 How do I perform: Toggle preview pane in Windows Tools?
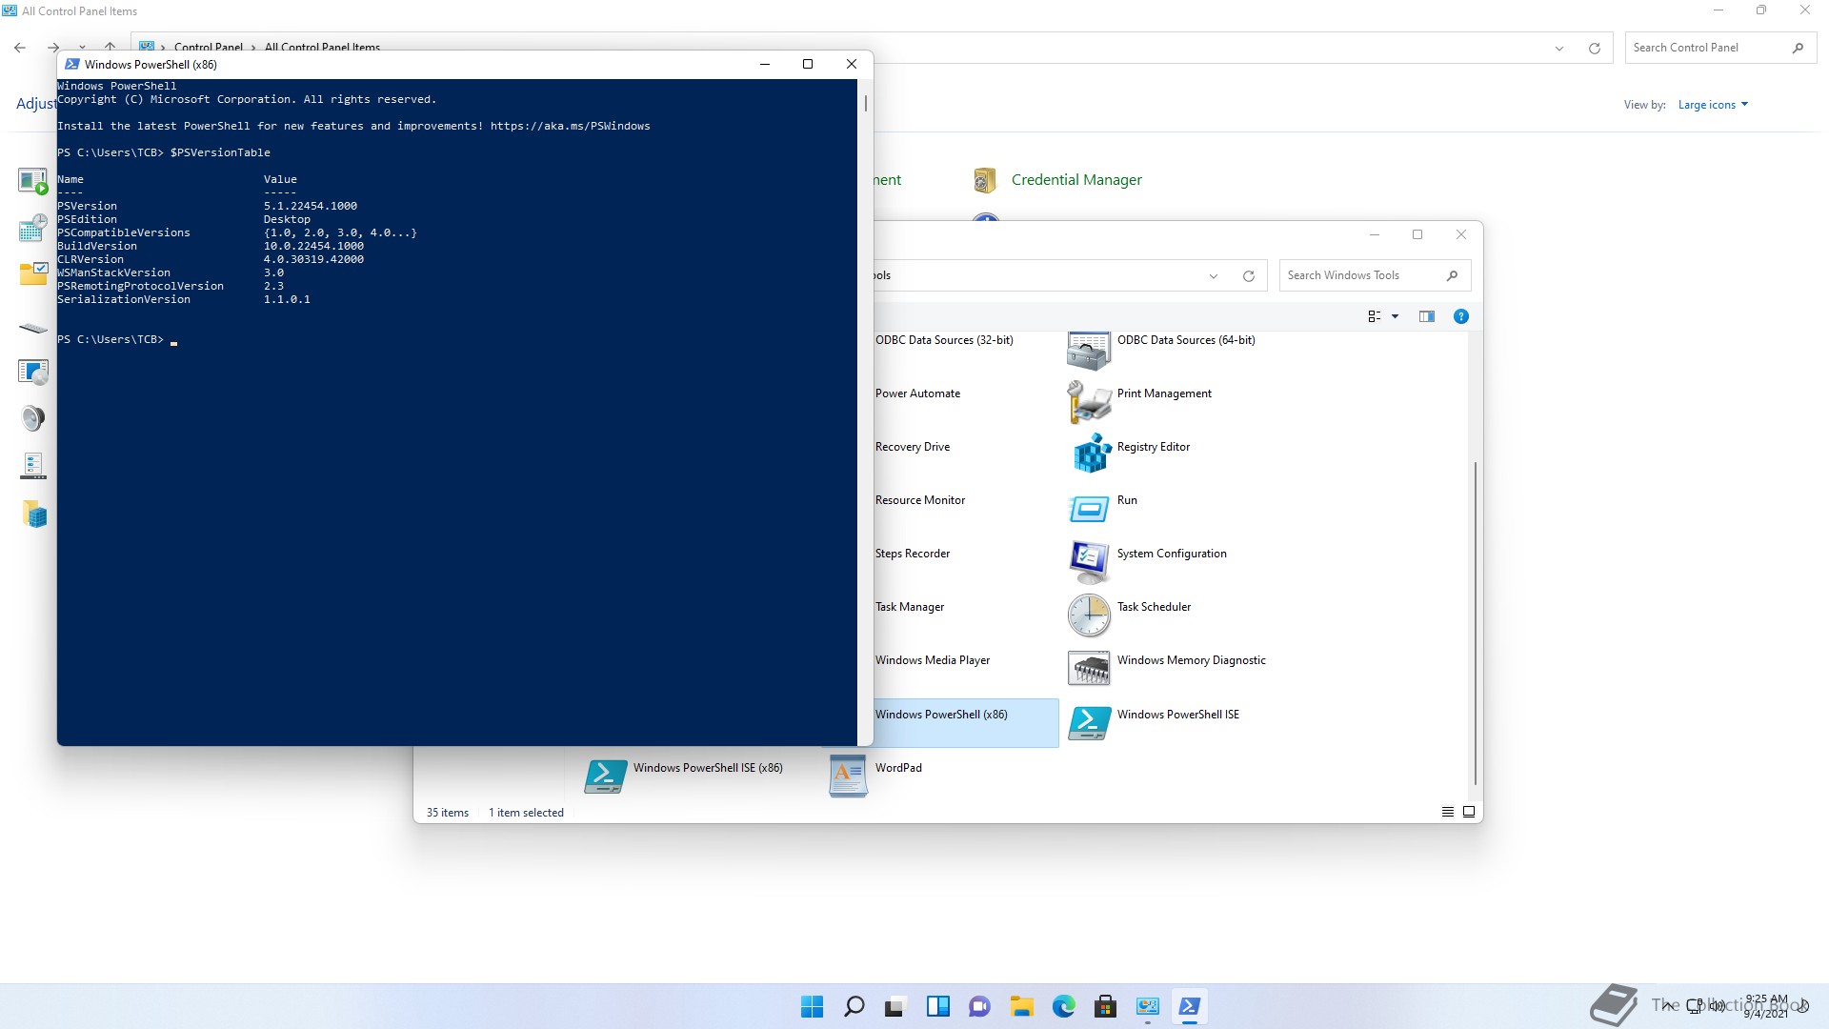click(x=1426, y=316)
